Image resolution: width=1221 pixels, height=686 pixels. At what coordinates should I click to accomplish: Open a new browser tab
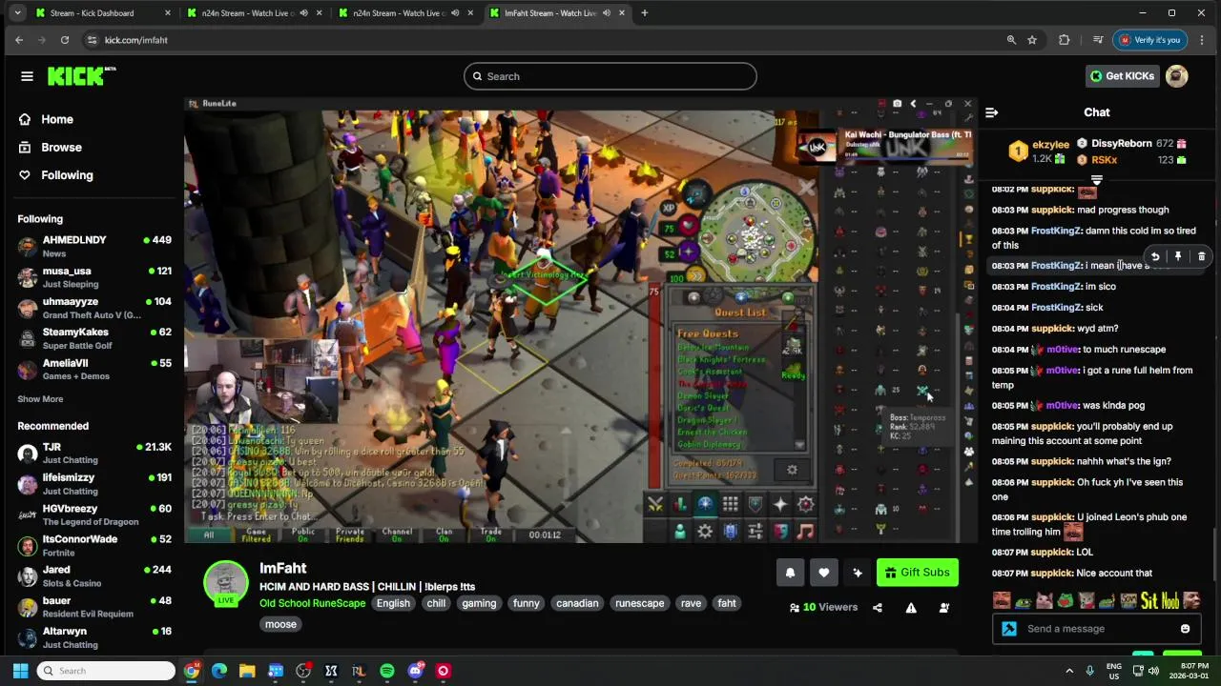[x=644, y=13]
